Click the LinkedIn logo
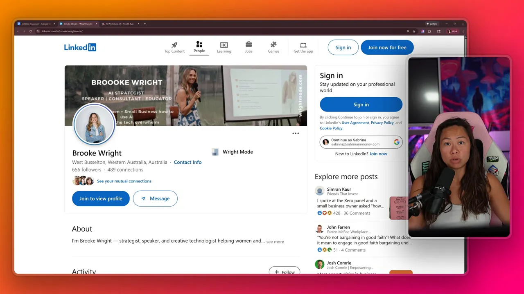Viewport: 524px width, 294px height. [80, 47]
